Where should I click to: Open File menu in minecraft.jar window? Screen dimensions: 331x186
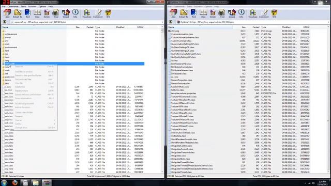coord(4,7)
